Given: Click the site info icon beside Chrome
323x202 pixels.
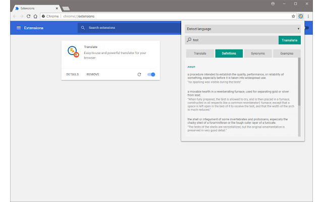Looking at the screenshot, I should (x=43, y=16).
